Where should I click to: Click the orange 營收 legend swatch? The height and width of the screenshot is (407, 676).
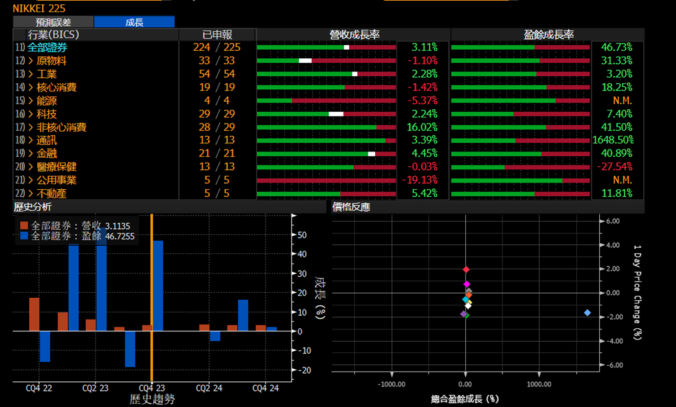pyautogui.click(x=24, y=225)
